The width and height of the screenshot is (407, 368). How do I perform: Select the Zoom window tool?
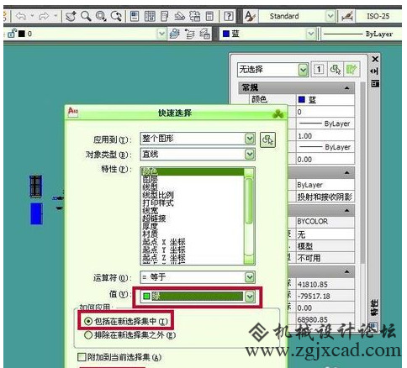click(x=101, y=16)
